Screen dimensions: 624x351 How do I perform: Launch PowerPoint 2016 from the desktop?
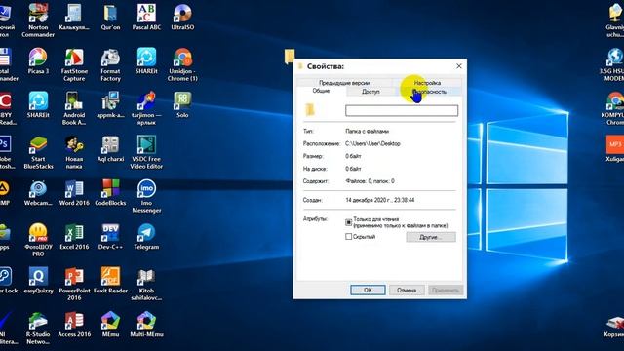pos(74,284)
